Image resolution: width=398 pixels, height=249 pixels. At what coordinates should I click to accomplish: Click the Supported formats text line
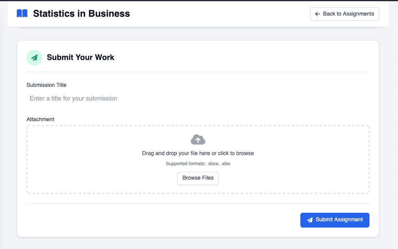[198, 164]
